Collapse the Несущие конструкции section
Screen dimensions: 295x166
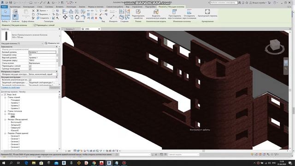(x=57, y=77)
